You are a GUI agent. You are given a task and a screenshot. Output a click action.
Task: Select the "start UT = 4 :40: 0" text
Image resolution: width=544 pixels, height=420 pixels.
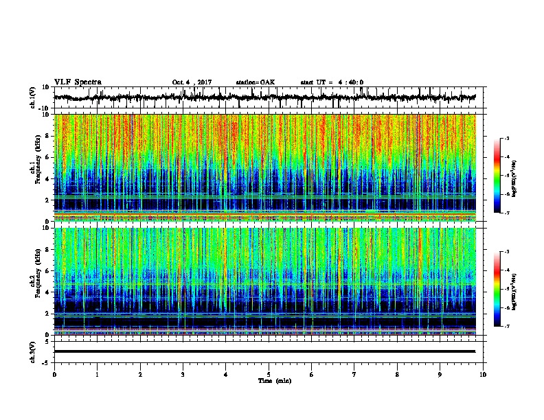[x=332, y=82]
